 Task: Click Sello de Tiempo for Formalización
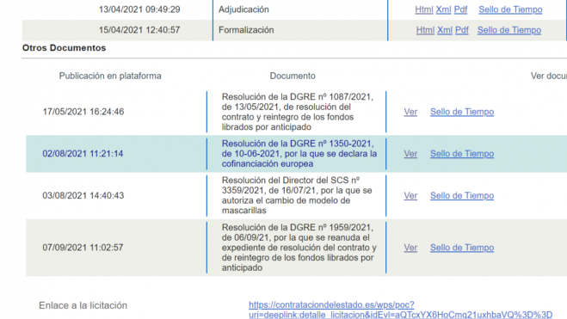tap(509, 30)
